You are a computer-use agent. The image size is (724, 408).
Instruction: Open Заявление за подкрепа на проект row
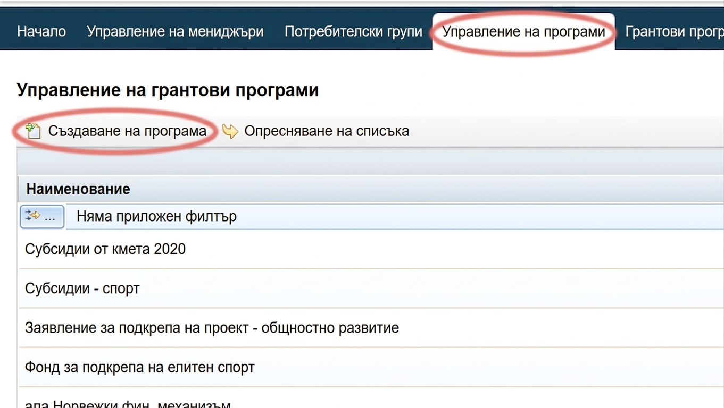pyautogui.click(x=371, y=328)
